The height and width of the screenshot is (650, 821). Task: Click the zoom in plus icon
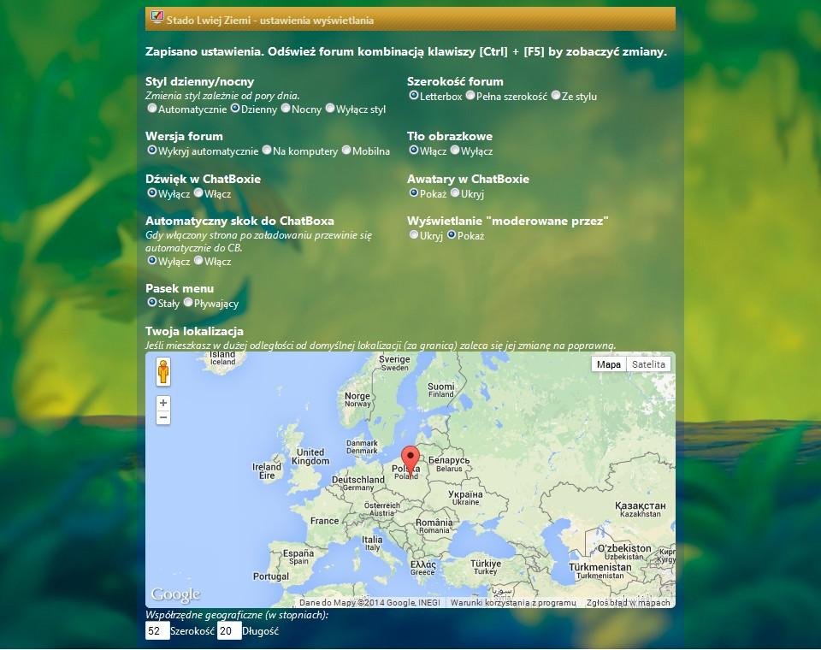tap(162, 402)
